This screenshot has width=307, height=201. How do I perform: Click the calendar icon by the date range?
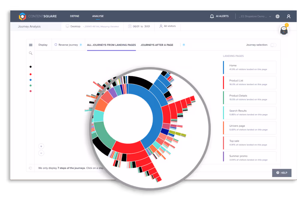130,26
